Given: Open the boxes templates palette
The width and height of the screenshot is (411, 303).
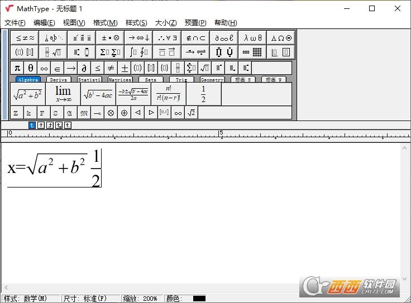Looking at the screenshot, I should point(281,52).
